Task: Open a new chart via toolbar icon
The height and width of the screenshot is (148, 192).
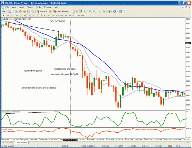Action: pyautogui.click(x=3, y=11)
